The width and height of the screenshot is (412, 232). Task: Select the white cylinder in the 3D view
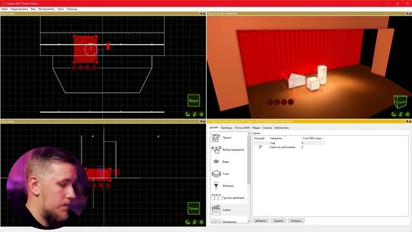click(322, 75)
